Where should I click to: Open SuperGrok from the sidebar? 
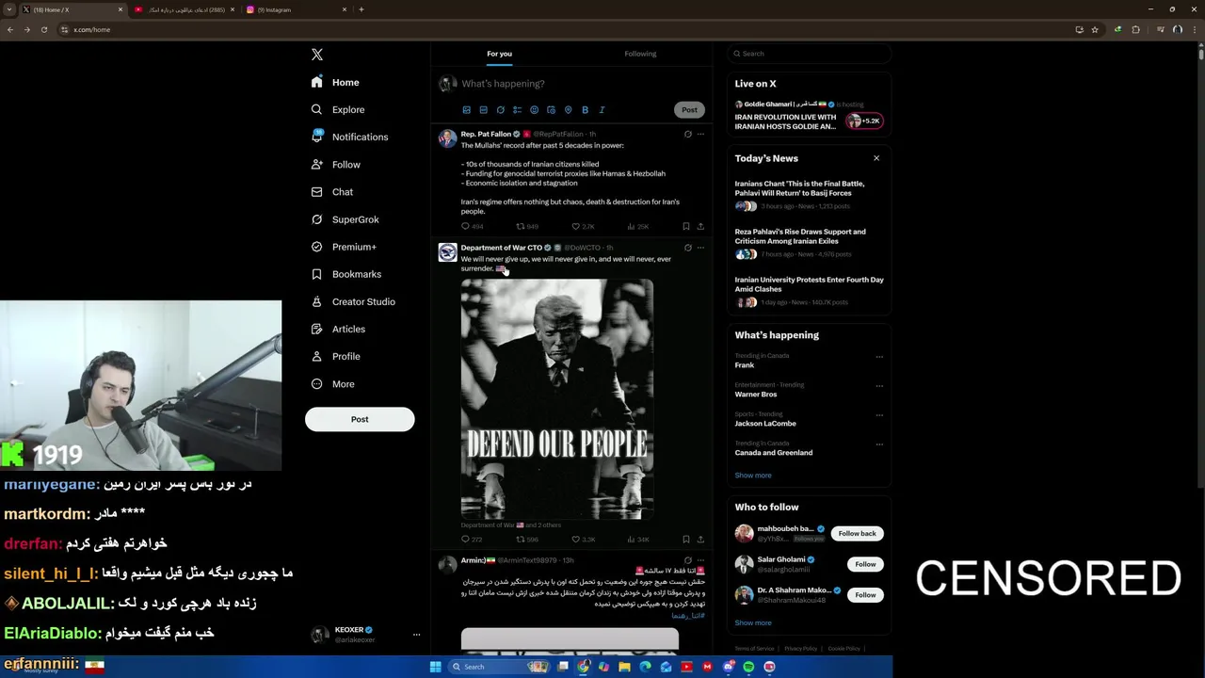click(345, 219)
